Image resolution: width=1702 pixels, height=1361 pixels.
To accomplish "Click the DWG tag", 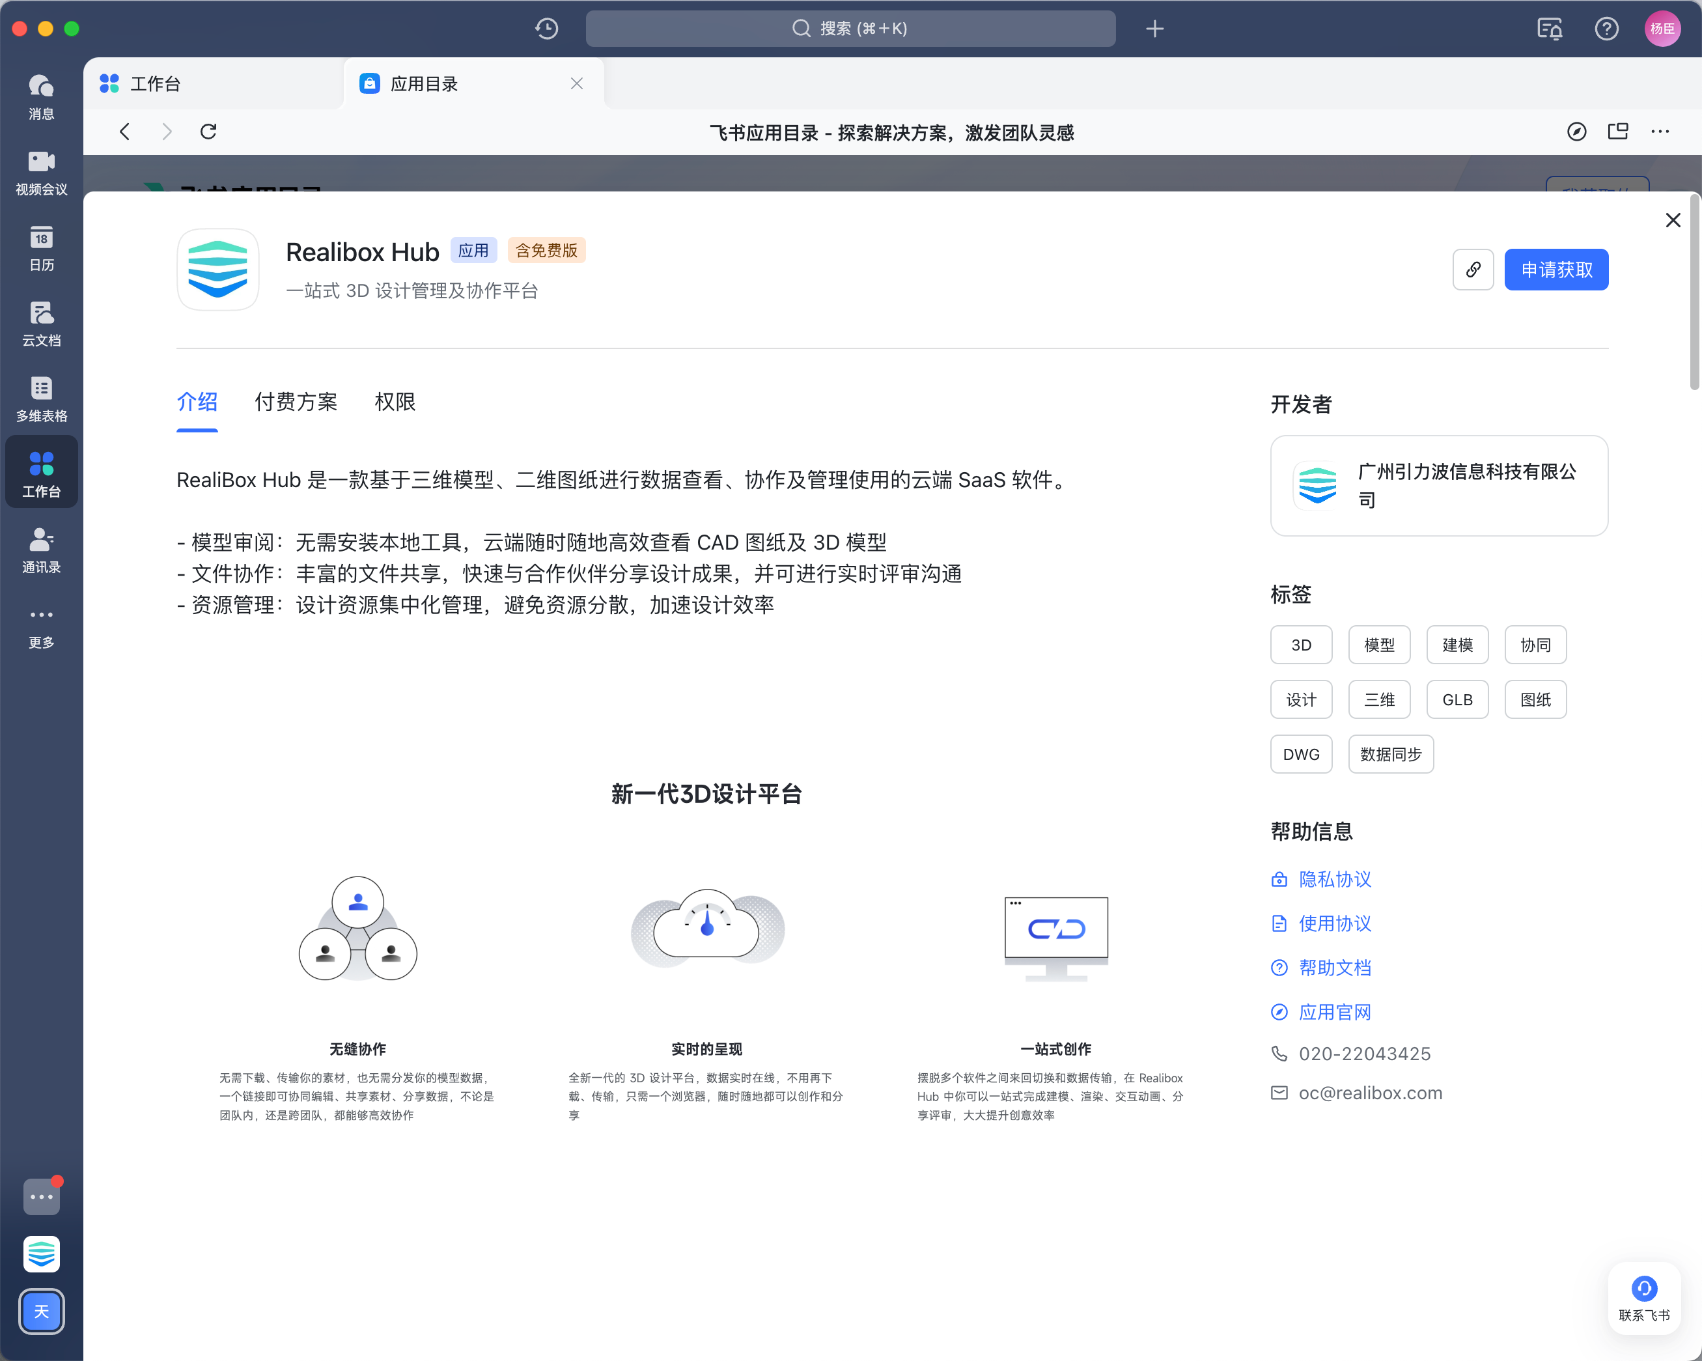I will pos(1301,754).
